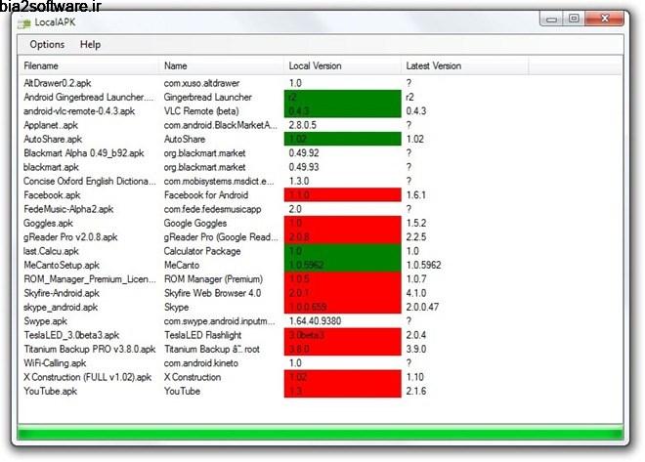The width and height of the screenshot is (645, 462).
Task: Open the Help menu
Action: point(90,45)
